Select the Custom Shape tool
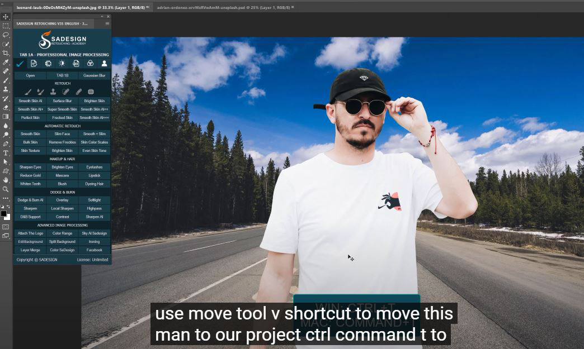Viewport: 584px width, 349px height. pyautogui.click(x=6, y=171)
